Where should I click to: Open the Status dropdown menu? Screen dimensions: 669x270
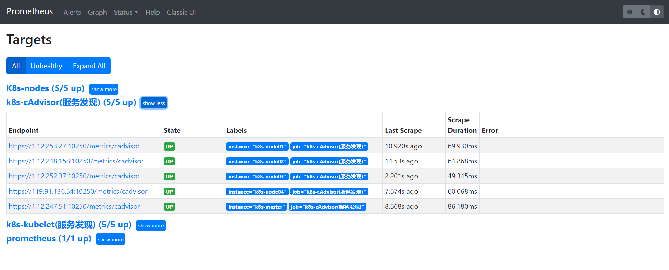pos(126,12)
